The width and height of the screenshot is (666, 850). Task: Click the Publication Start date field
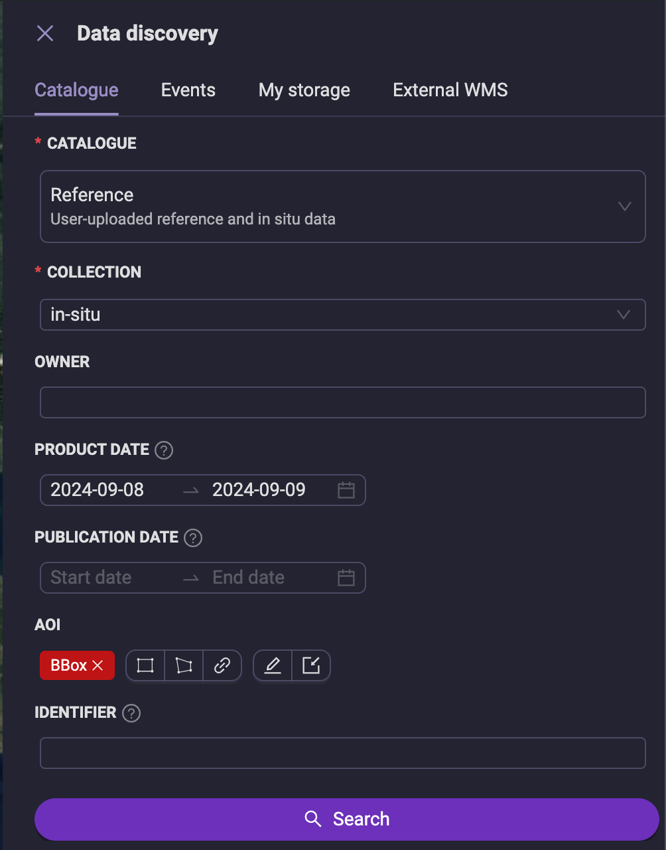(106, 578)
